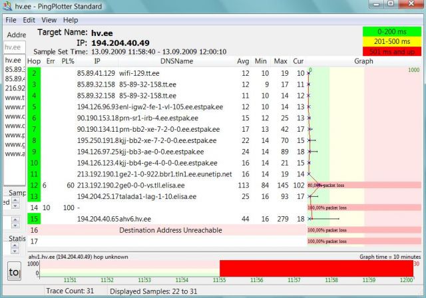Click the PL% column header
426x298 pixels.
pyautogui.click(x=68, y=61)
